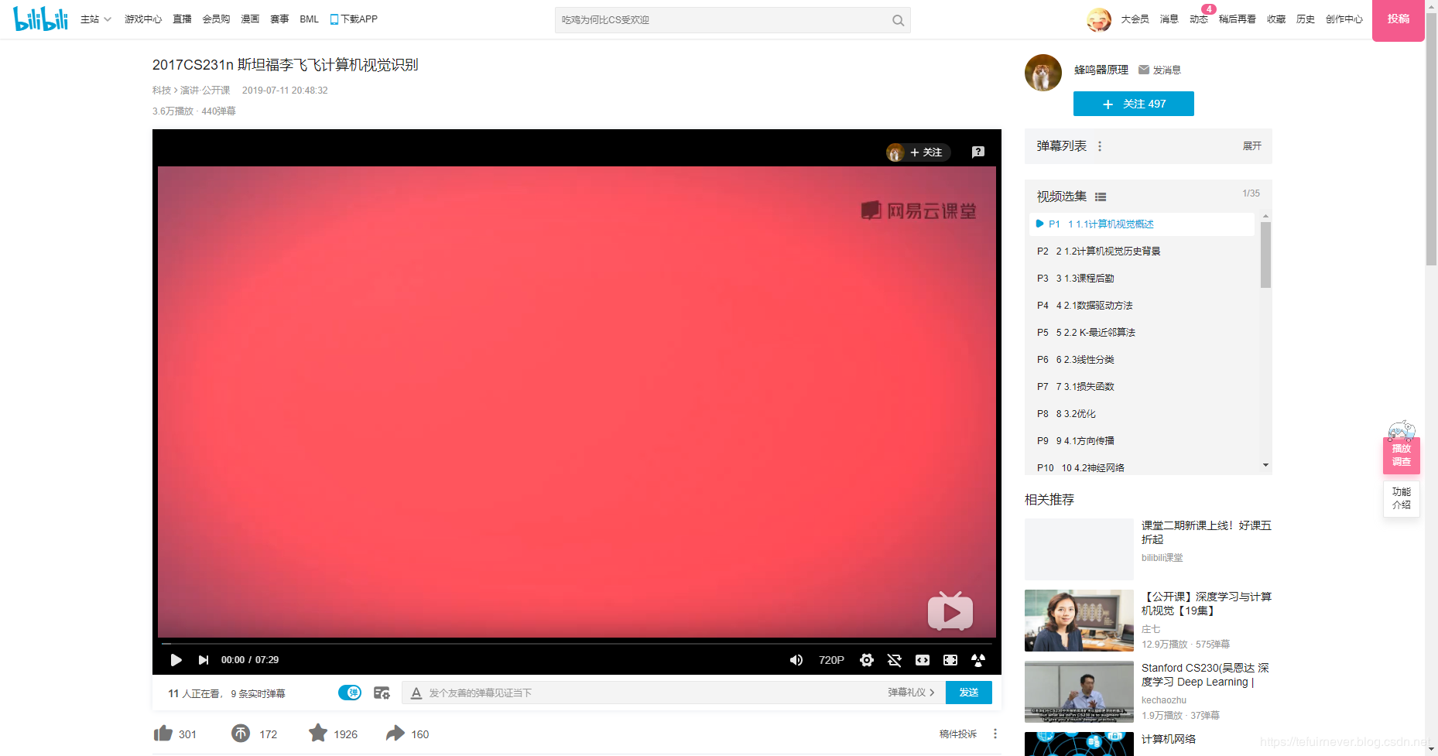Viewport: 1438px width, 756px height.
Task: Open the pink 播放调查 survey button
Action: (x=1401, y=455)
